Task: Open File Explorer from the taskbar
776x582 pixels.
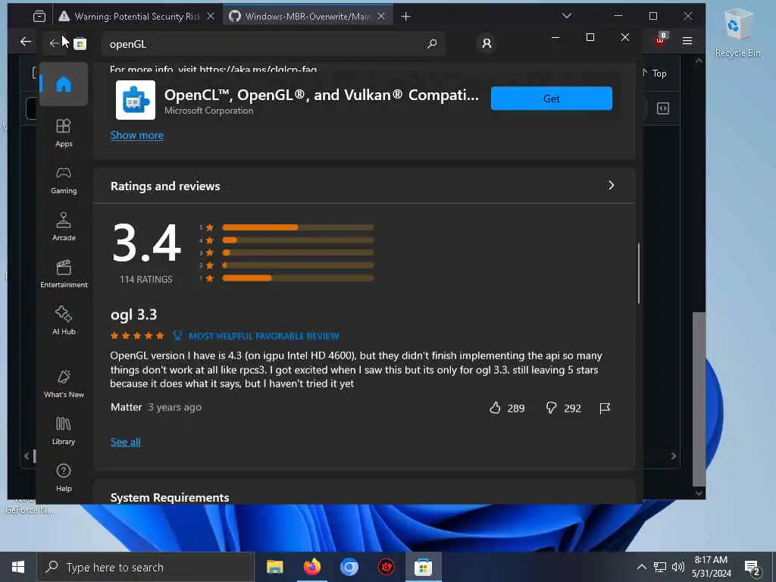Action: (274, 567)
